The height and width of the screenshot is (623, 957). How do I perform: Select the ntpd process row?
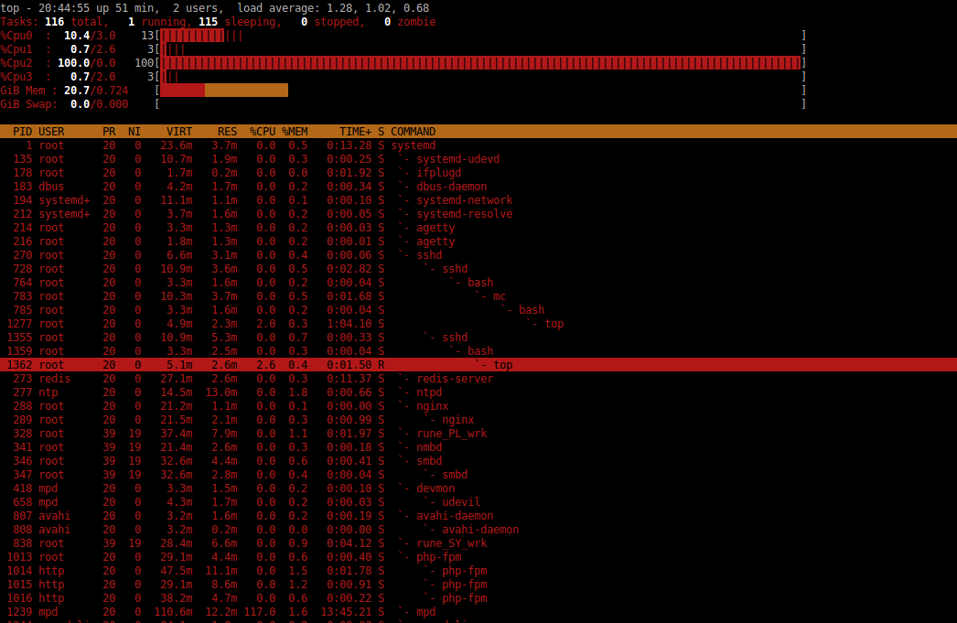pos(478,392)
